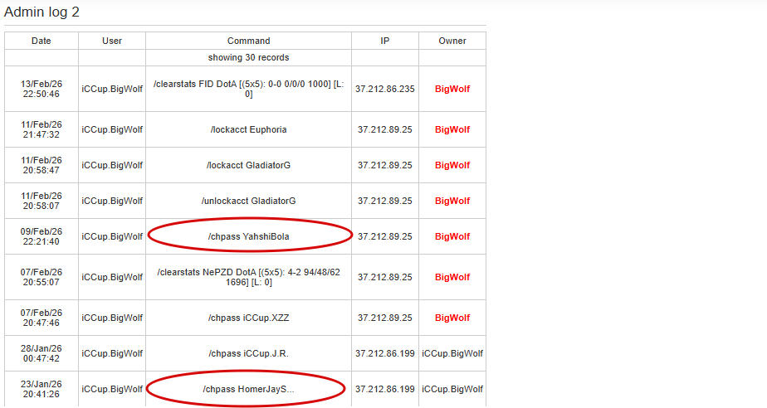Select the /chpass HomerJayS... command cell
This screenshot has width=767, height=408.
coord(248,390)
